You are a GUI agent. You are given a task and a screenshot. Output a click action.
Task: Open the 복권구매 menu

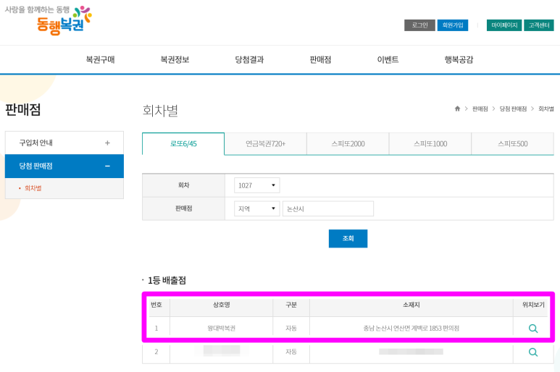(x=101, y=59)
